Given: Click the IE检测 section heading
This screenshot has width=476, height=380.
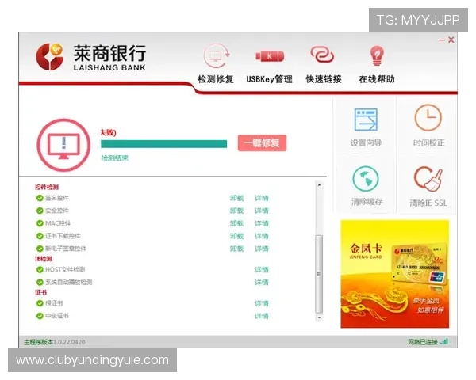Looking at the screenshot, I should tap(44, 259).
